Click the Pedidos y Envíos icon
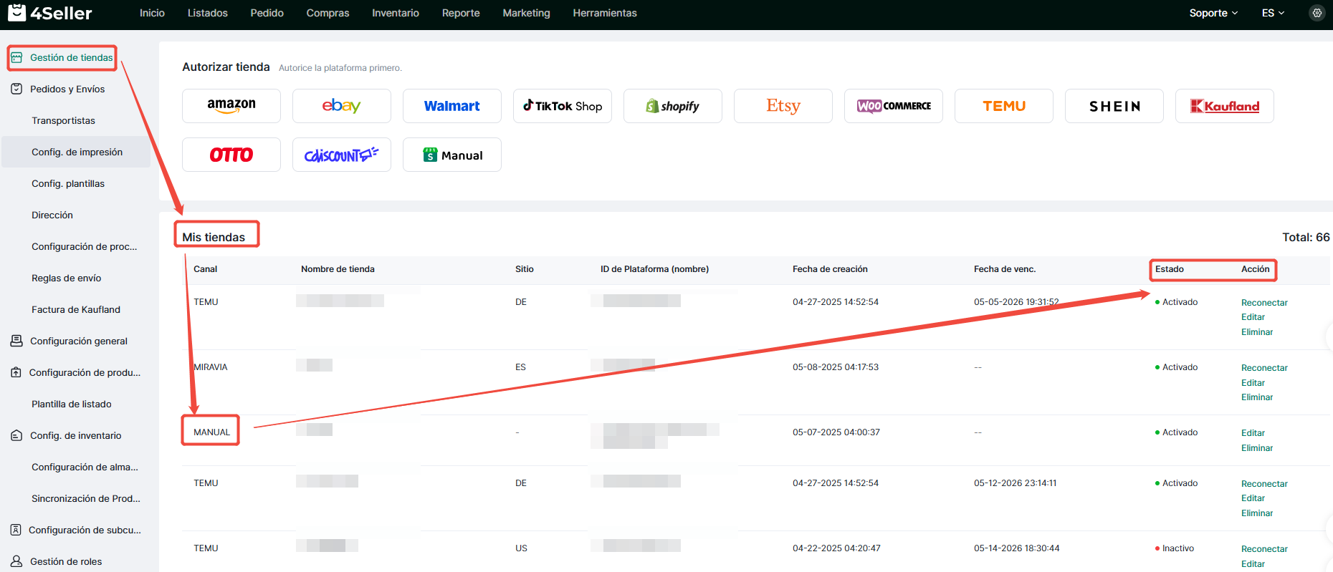 click(16, 89)
